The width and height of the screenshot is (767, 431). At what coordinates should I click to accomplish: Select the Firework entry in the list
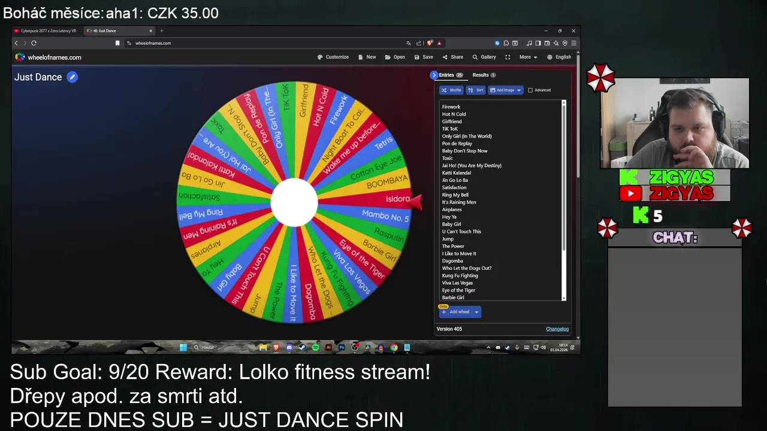pyautogui.click(x=451, y=107)
